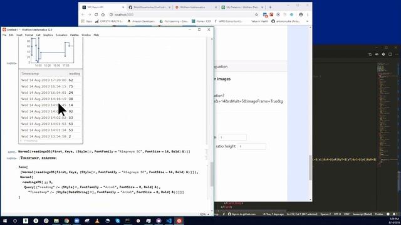The height and width of the screenshot is (225, 401).
Task: Open a new tab in Chrome
Action: pos(270,7)
